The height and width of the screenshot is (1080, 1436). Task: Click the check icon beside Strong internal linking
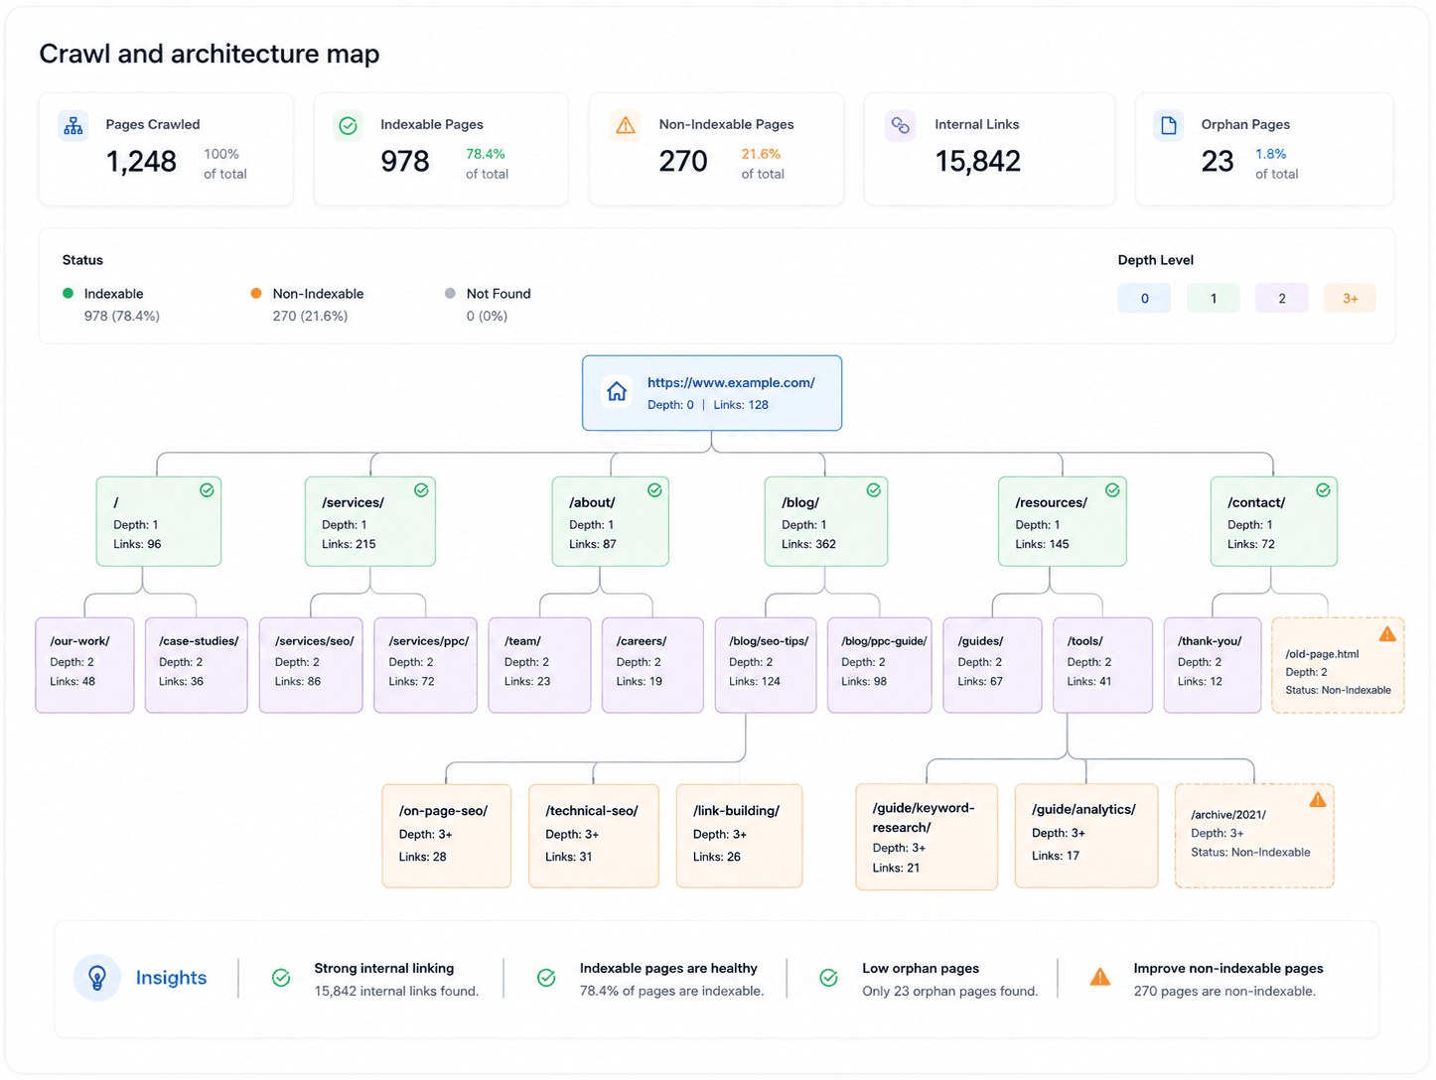pos(281,978)
